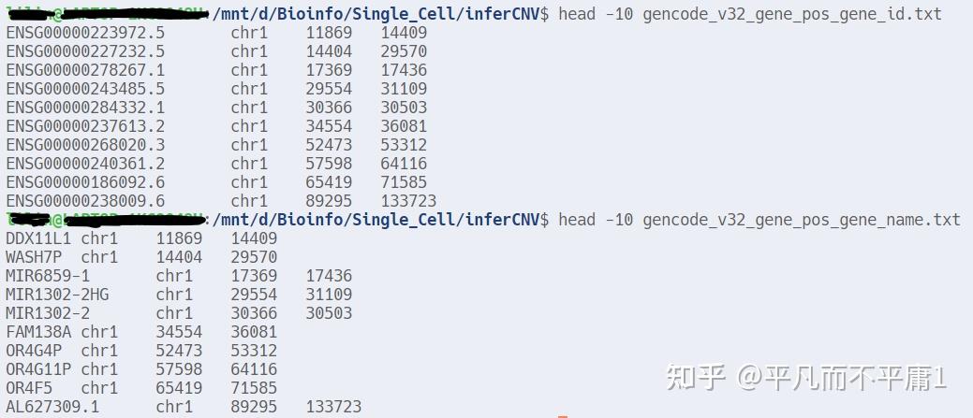This screenshot has width=973, height=418.
Task: Click gene ID ENSG00000238009.6
Action: (x=85, y=201)
